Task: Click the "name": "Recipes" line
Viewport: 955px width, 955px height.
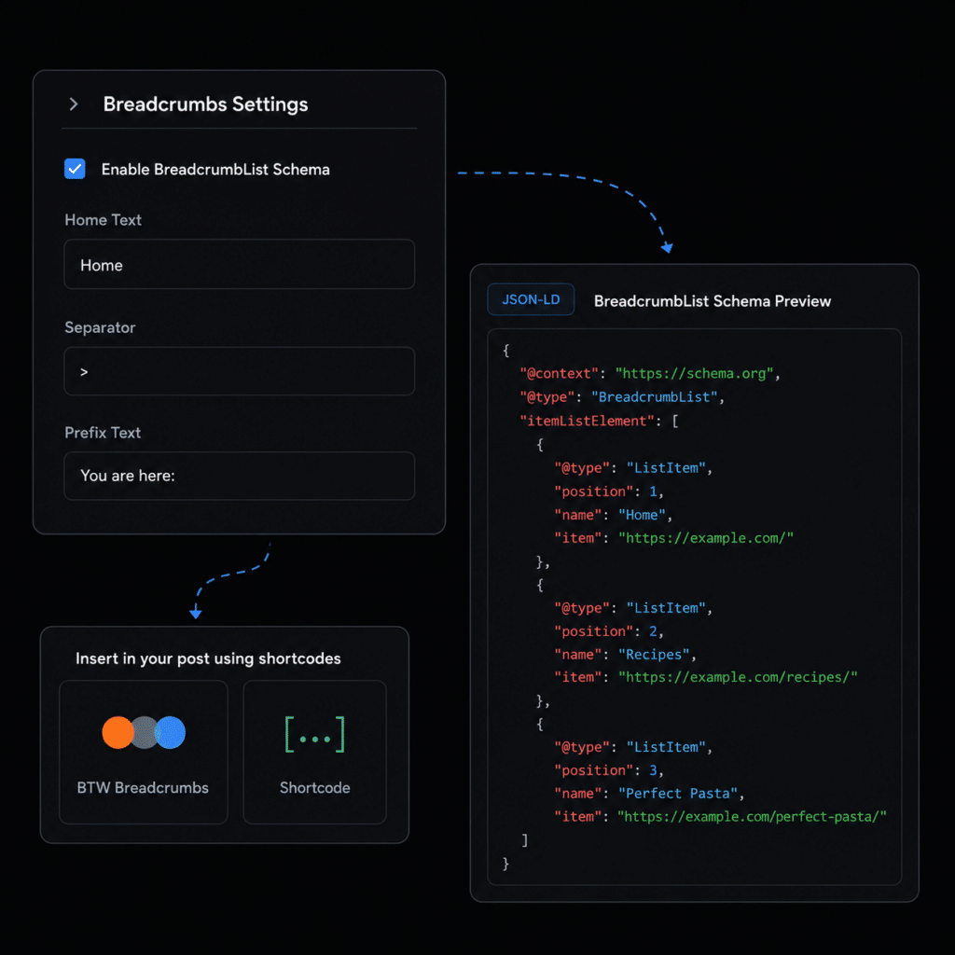Action: (625, 655)
